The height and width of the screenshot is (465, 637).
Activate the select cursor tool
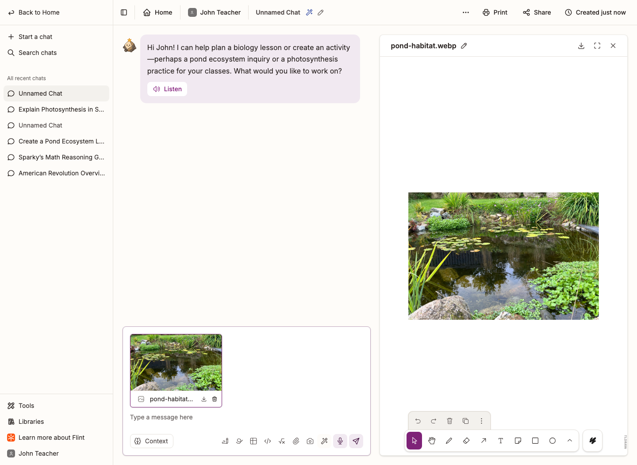click(414, 441)
